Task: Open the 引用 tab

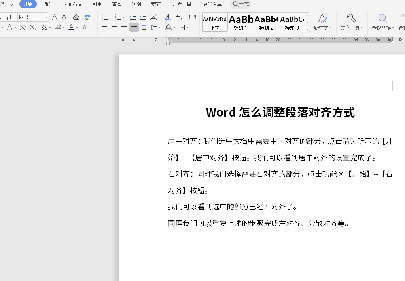Action: pyautogui.click(x=97, y=4)
